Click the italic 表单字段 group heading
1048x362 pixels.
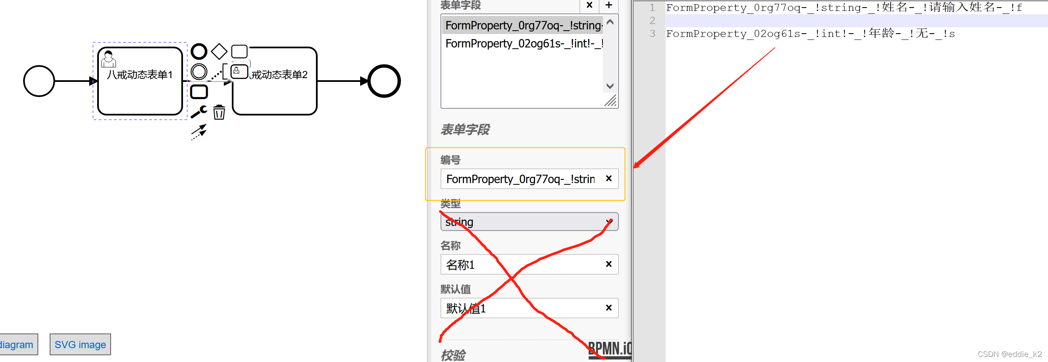tap(465, 130)
